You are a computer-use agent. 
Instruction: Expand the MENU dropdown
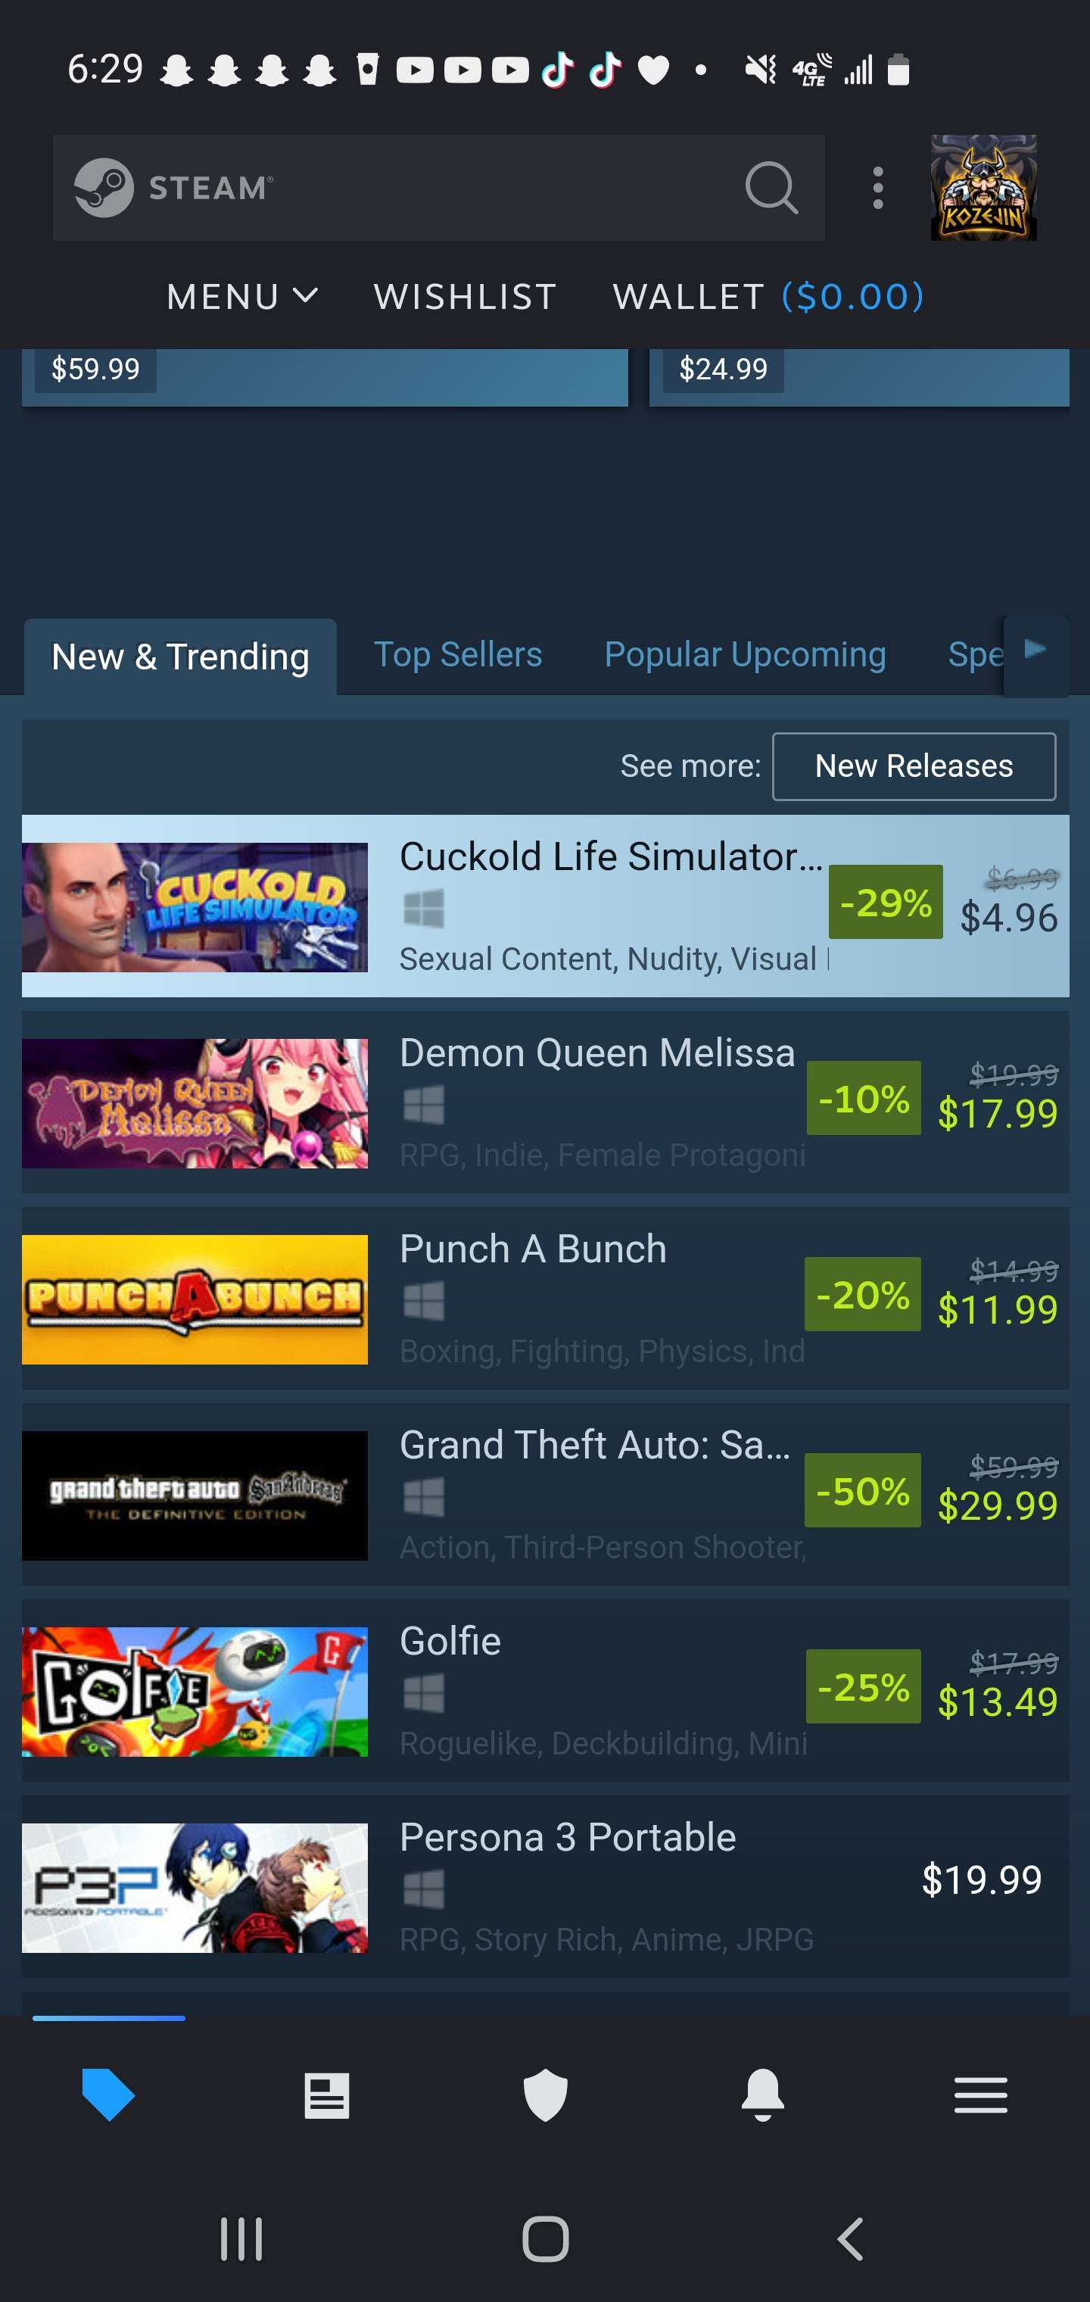pos(242,297)
